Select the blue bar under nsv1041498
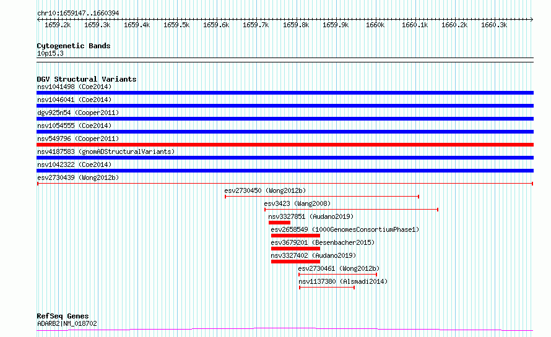This screenshot has width=551, height=337. point(285,93)
